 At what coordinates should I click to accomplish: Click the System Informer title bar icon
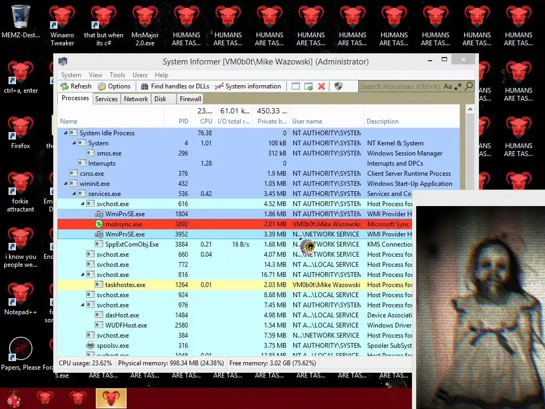(x=63, y=61)
